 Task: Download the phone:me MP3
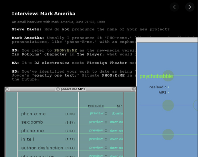(x=116, y=131)
